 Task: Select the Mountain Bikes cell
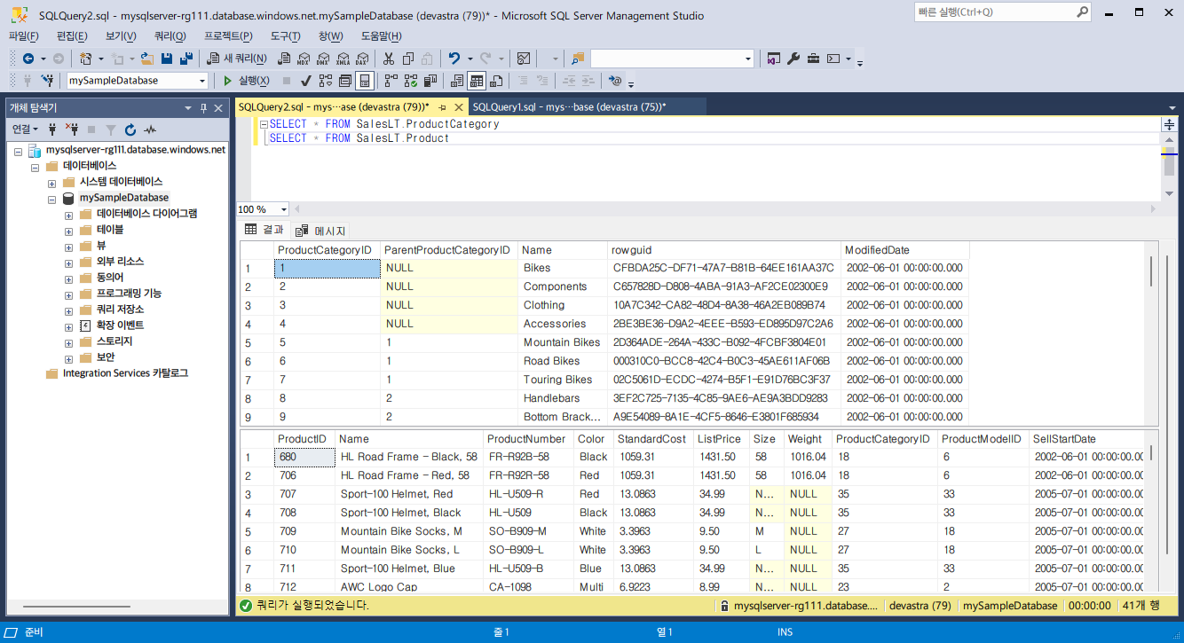click(562, 342)
